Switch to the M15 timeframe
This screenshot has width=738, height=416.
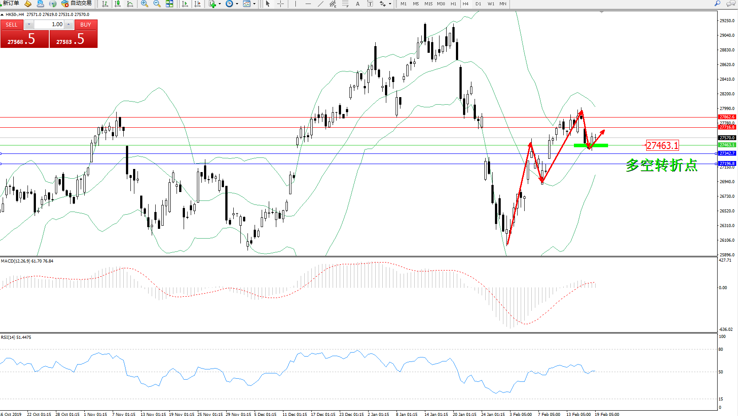pos(428,4)
